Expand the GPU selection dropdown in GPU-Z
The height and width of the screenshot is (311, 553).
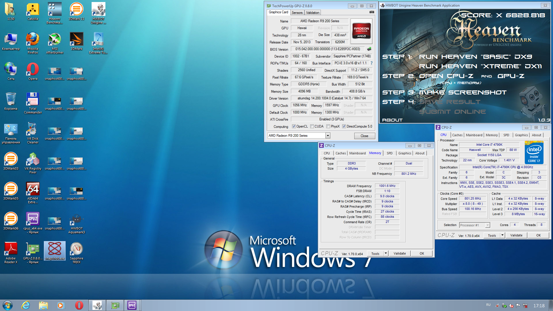(x=328, y=136)
